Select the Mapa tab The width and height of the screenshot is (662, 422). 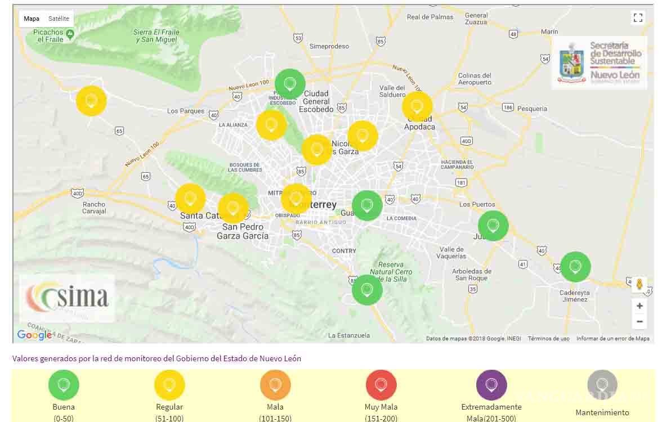pos(32,18)
